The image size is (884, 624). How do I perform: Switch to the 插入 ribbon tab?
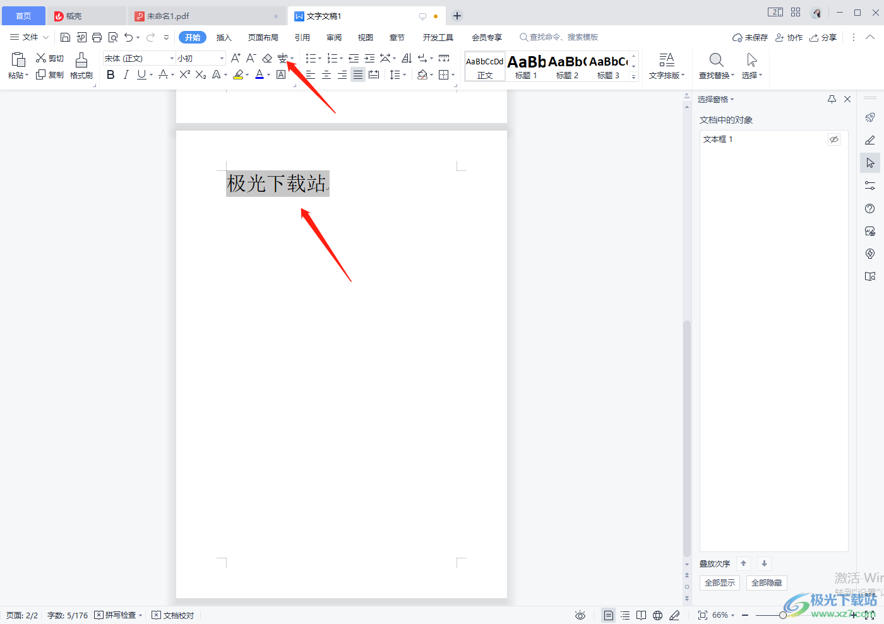point(224,37)
